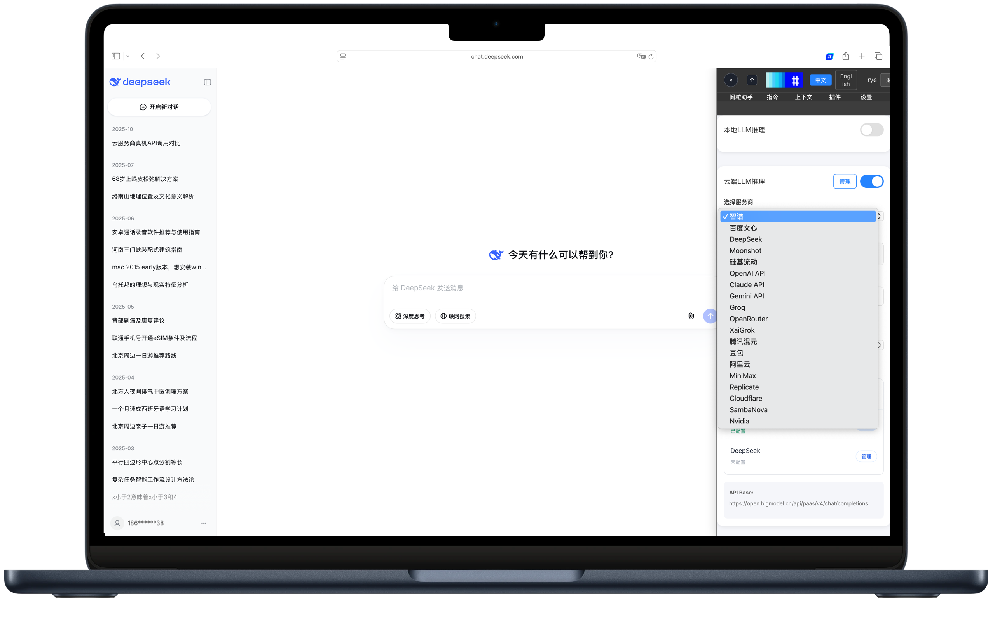Click 管理 next to 云端LLM推理
This screenshot has height=621, width=995.
(x=845, y=181)
